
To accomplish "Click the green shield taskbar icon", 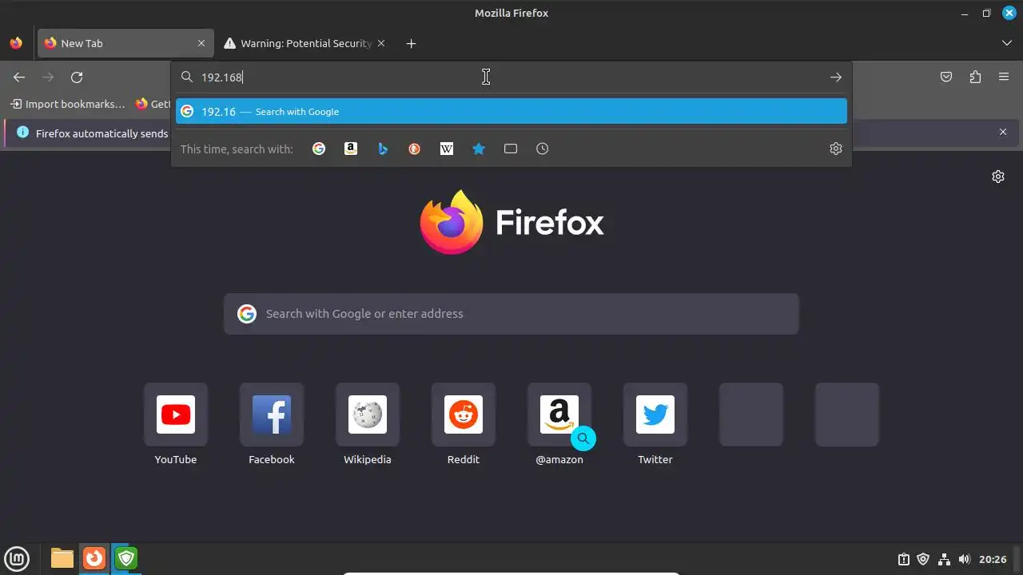I will point(126,558).
